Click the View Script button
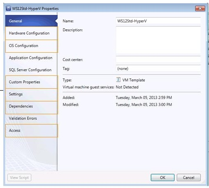This screenshot has height=188, width=209. click(x=19, y=178)
